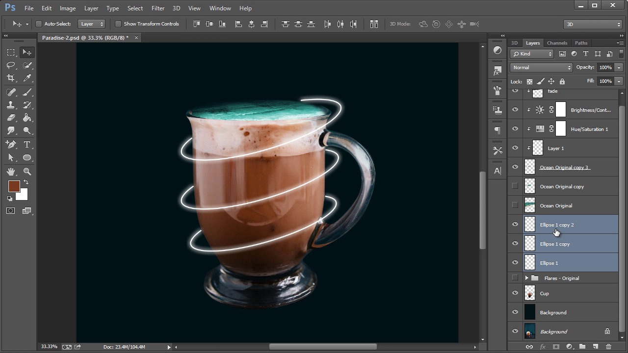Select the Rectangular Marquee tool

[x=11, y=52]
